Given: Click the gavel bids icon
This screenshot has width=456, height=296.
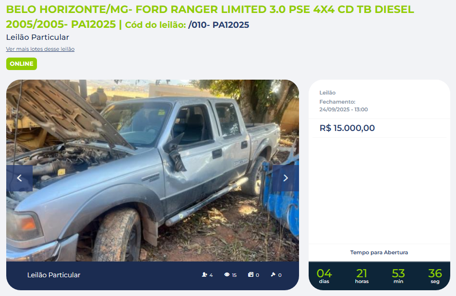Looking at the screenshot, I should pos(273,274).
